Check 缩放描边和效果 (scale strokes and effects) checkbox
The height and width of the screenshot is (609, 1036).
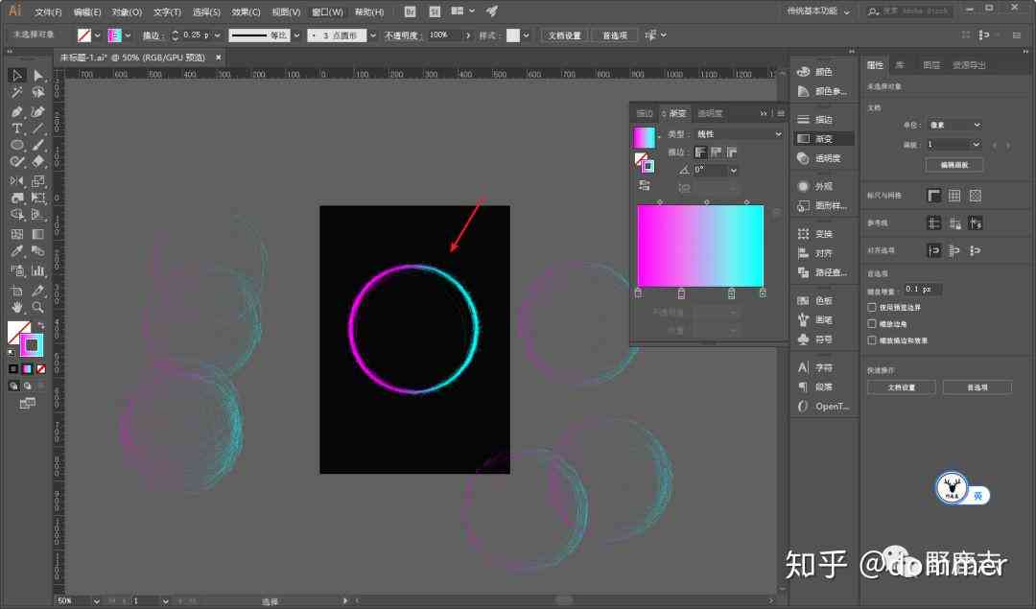pyautogui.click(x=872, y=340)
